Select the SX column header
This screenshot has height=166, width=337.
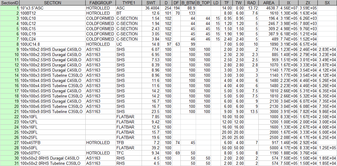point(328,3)
